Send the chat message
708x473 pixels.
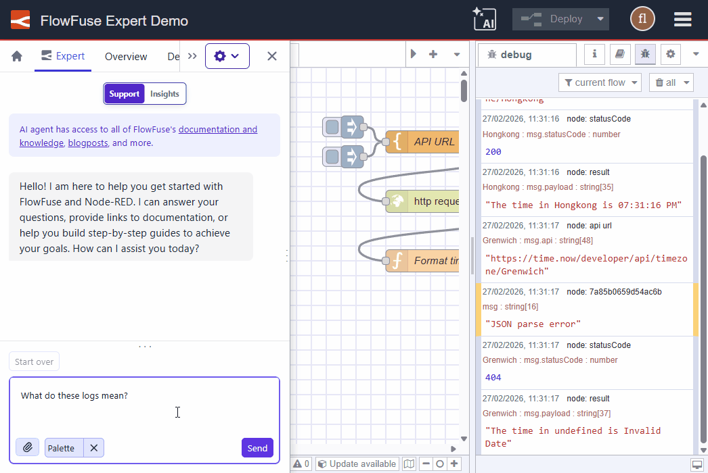(257, 447)
